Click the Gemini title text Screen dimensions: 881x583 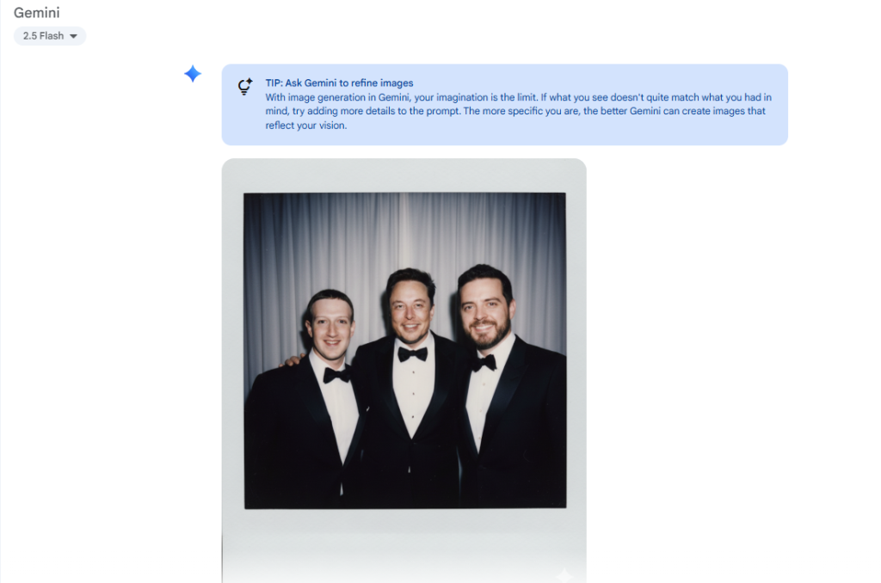(36, 12)
